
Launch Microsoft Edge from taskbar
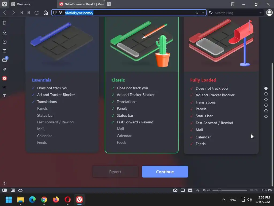[32, 200]
